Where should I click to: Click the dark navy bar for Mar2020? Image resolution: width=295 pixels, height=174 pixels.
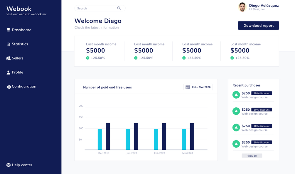pyautogui.click(x=192, y=136)
